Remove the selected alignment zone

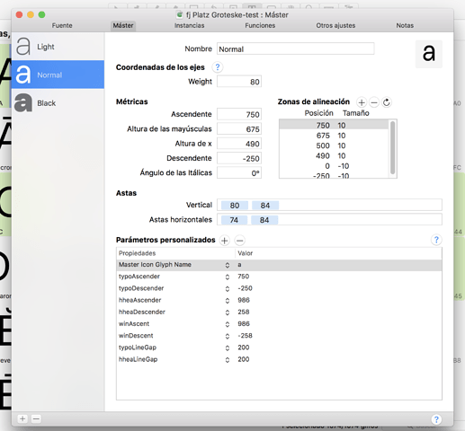coord(374,102)
